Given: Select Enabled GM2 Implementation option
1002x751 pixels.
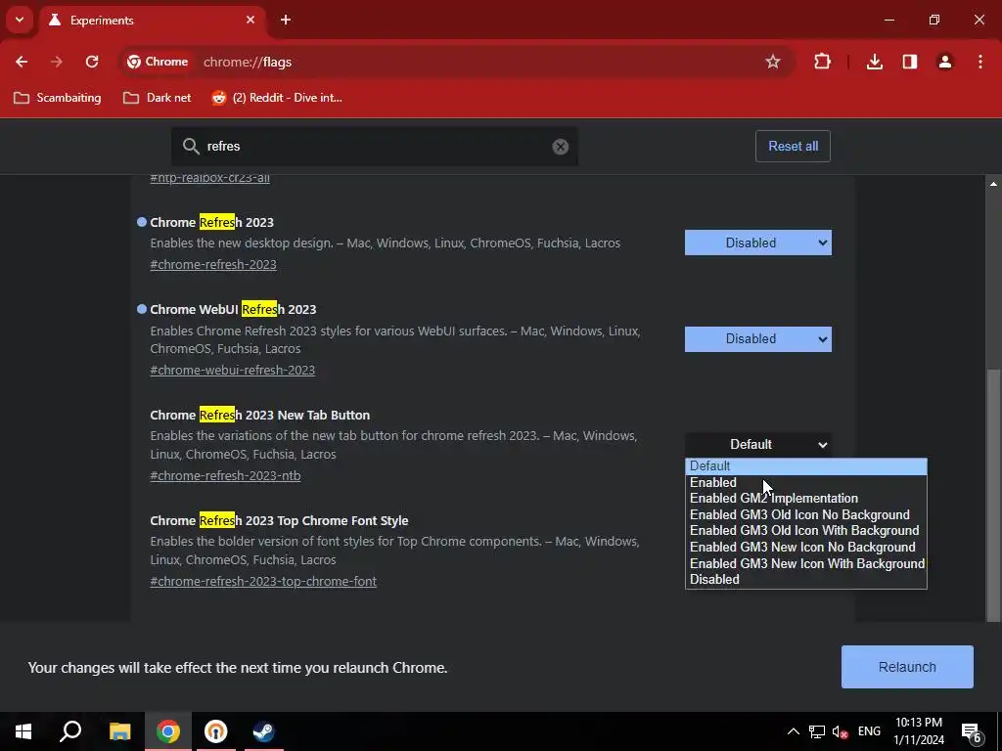Looking at the screenshot, I should coord(806,499).
